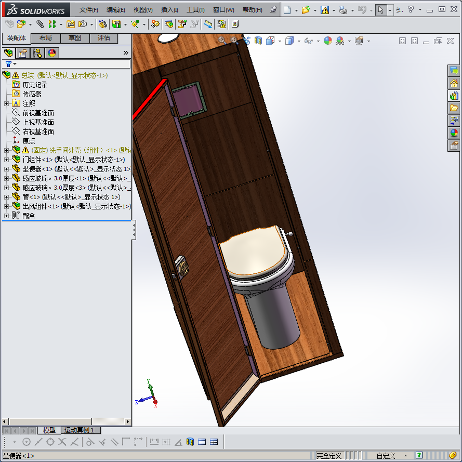Open the Design Library in the task pane

click(454, 96)
